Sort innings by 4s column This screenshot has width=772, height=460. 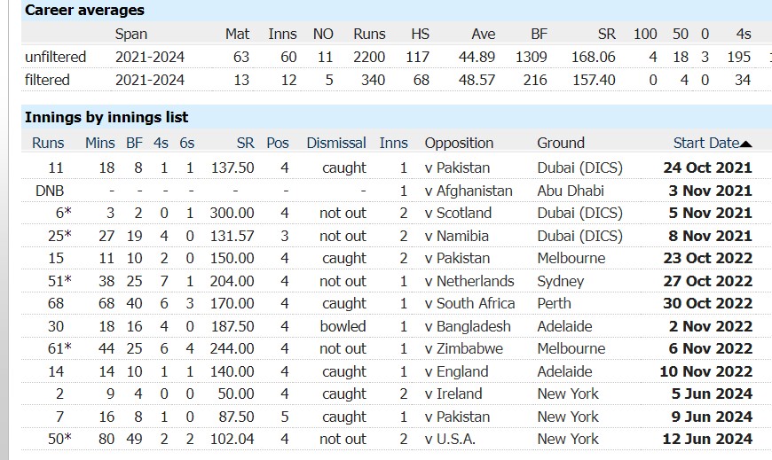(161, 144)
